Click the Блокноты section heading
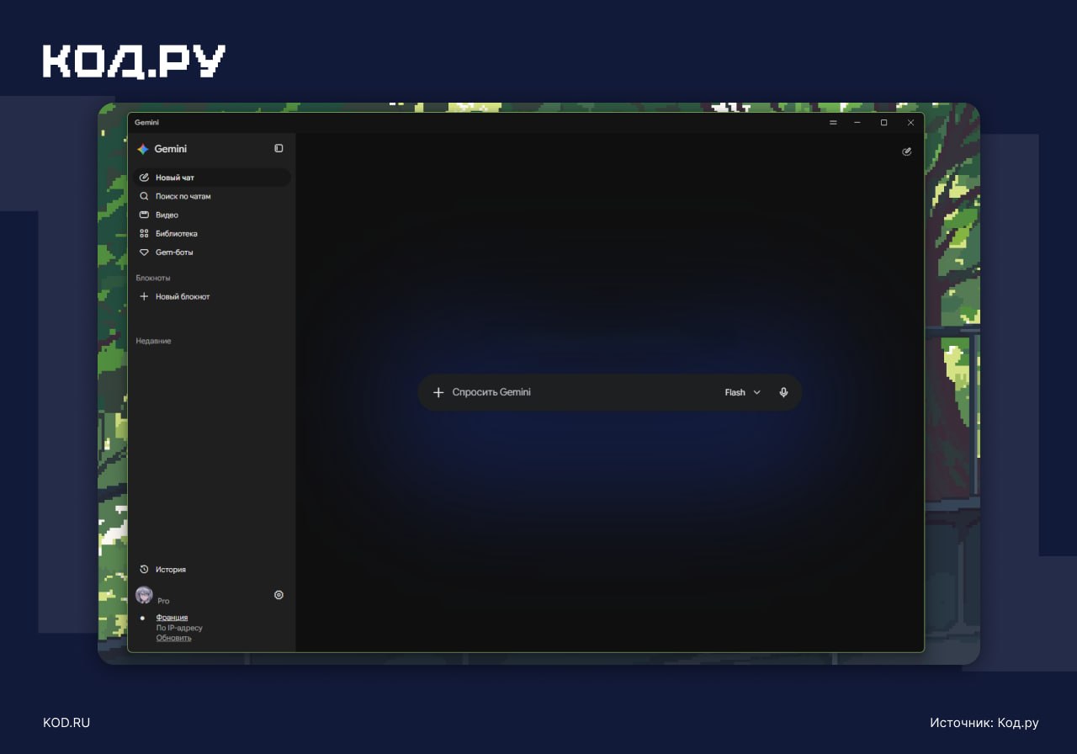Screen dimensions: 1077x754 coord(153,278)
